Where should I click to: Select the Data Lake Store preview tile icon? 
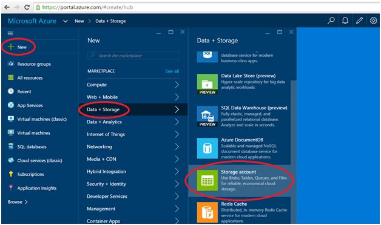tap(207, 84)
